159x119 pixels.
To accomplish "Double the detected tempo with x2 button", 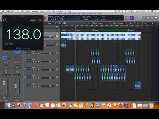I will coord(11,44).
